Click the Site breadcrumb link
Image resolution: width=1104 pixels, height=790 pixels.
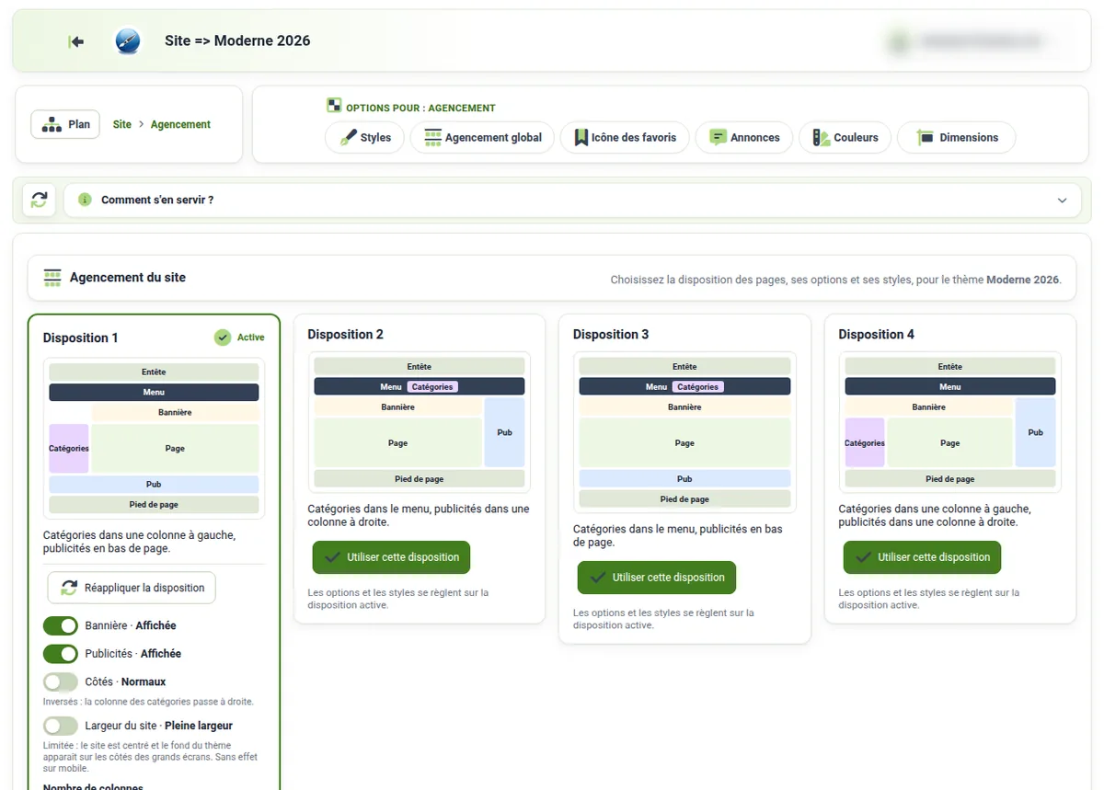(122, 124)
